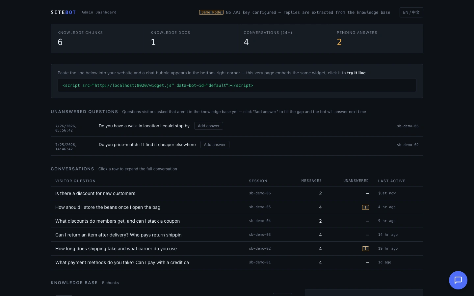Expand the members discounts coupon conversation
The image size is (474, 296).
237,221
